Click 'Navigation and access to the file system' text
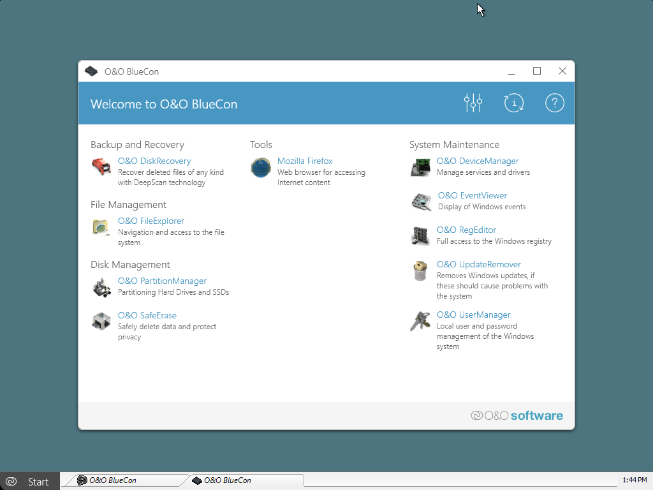653x490 pixels. click(x=171, y=237)
